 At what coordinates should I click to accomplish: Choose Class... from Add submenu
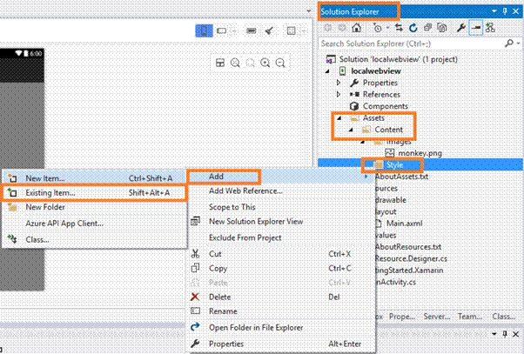[x=94, y=239]
